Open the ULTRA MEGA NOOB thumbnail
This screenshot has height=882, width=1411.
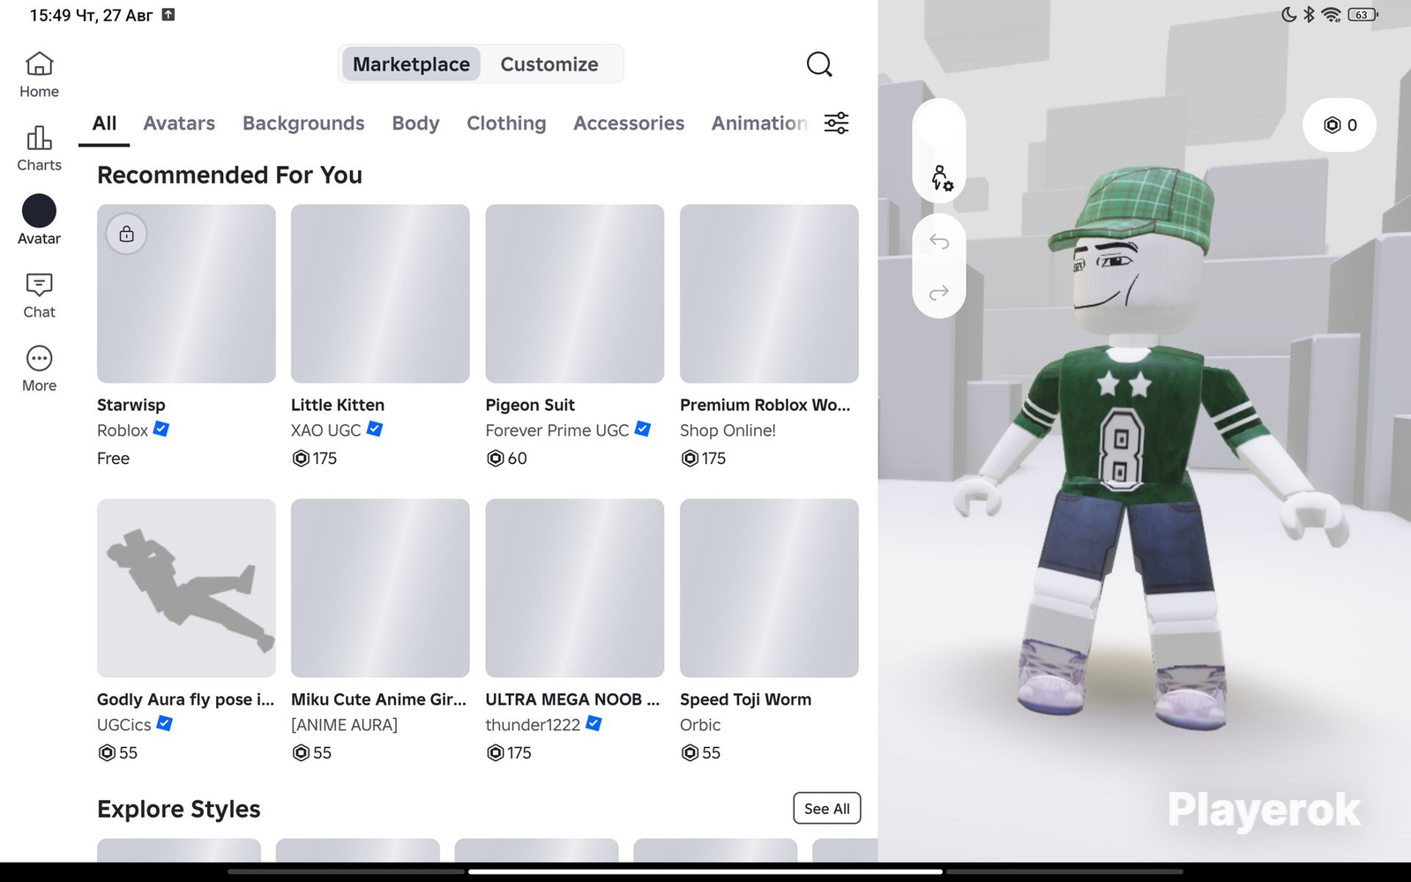[x=575, y=588]
